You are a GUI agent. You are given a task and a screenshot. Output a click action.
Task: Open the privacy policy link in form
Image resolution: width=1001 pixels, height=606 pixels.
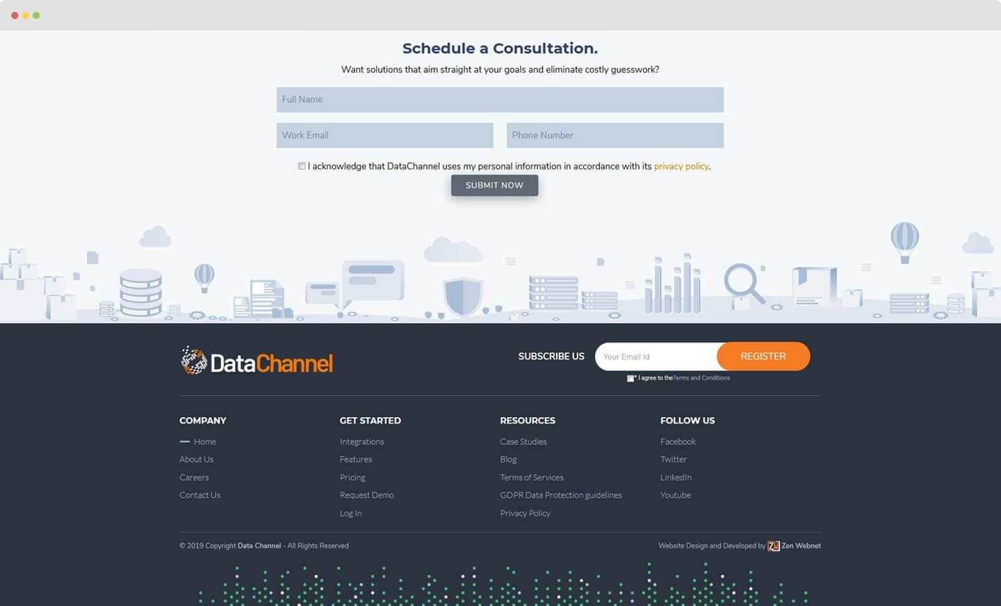(681, 166)
